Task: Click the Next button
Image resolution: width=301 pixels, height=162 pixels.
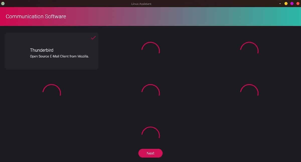Action: [150, 153]
